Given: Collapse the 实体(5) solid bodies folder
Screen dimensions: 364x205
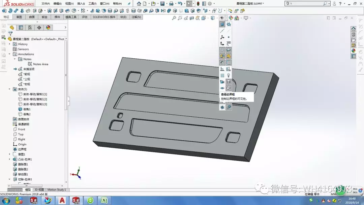Looking at the screenshot, I should tap(9, 89).
